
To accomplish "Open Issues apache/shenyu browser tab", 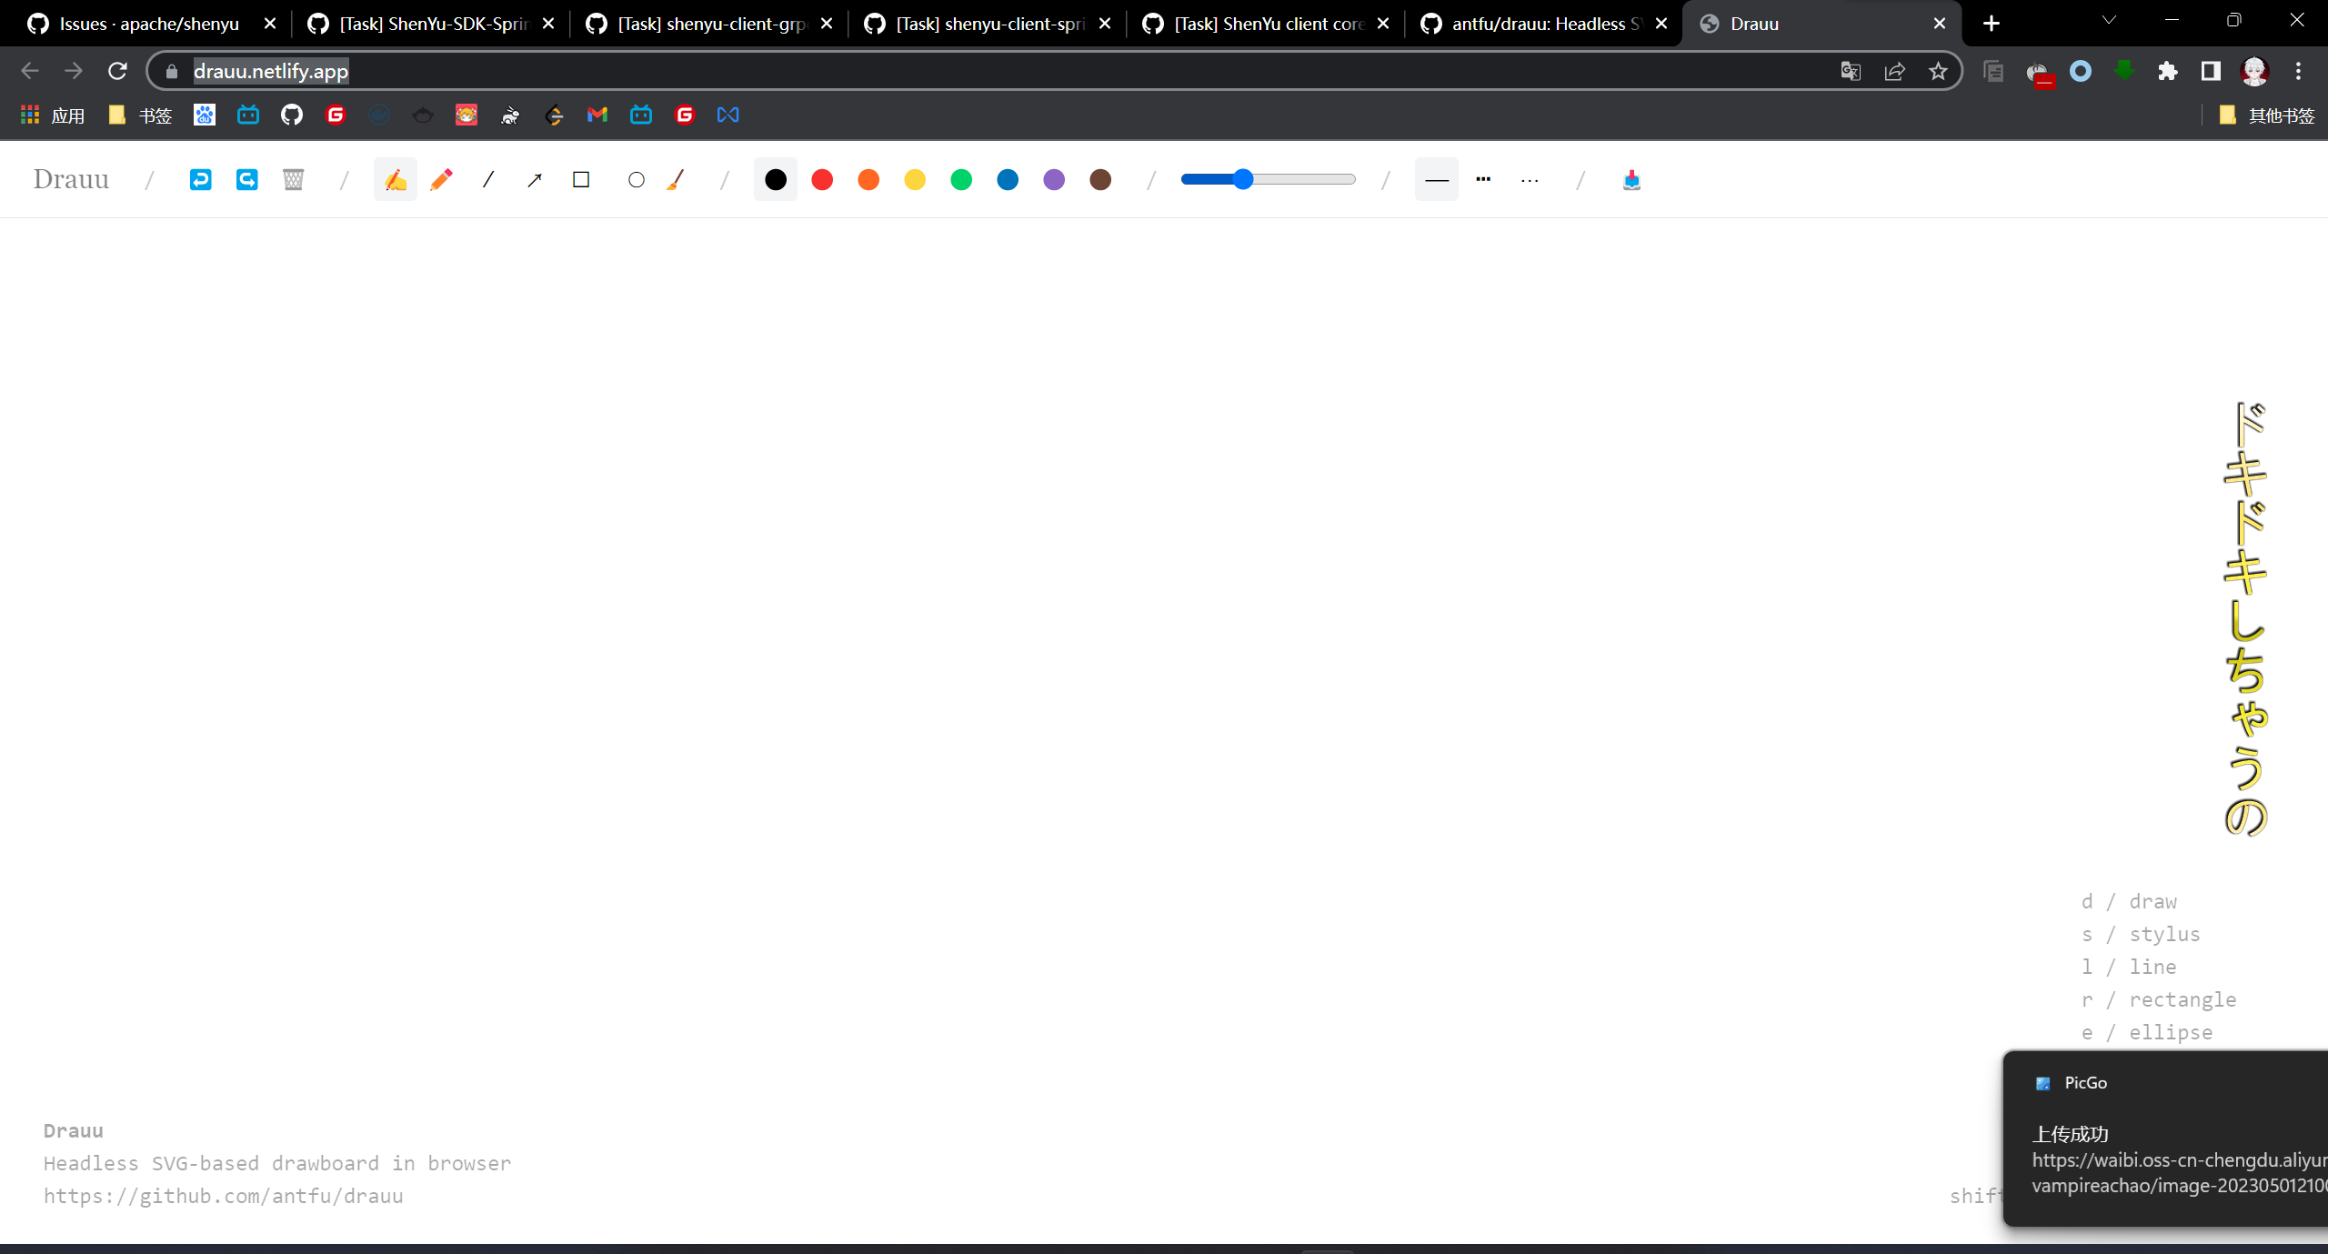I will click(x=150, y=24).
